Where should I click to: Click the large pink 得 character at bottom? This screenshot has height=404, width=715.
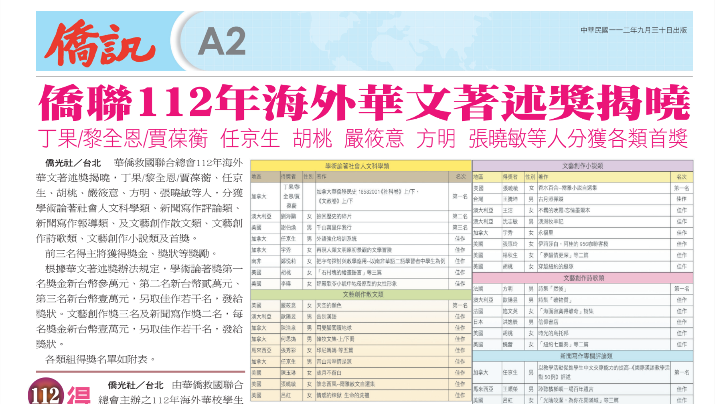coord(79,396)
